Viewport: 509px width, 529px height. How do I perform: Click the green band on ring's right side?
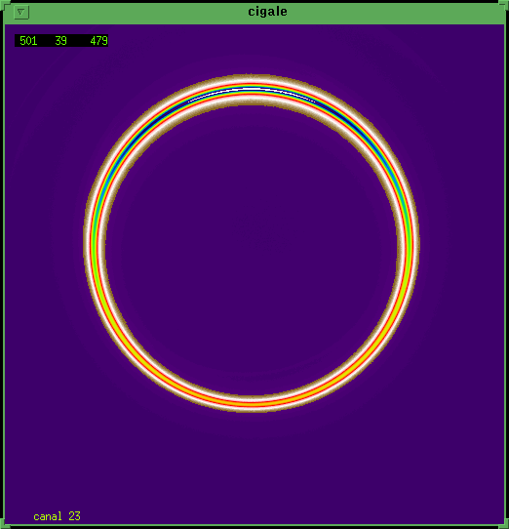coord(410,243)
